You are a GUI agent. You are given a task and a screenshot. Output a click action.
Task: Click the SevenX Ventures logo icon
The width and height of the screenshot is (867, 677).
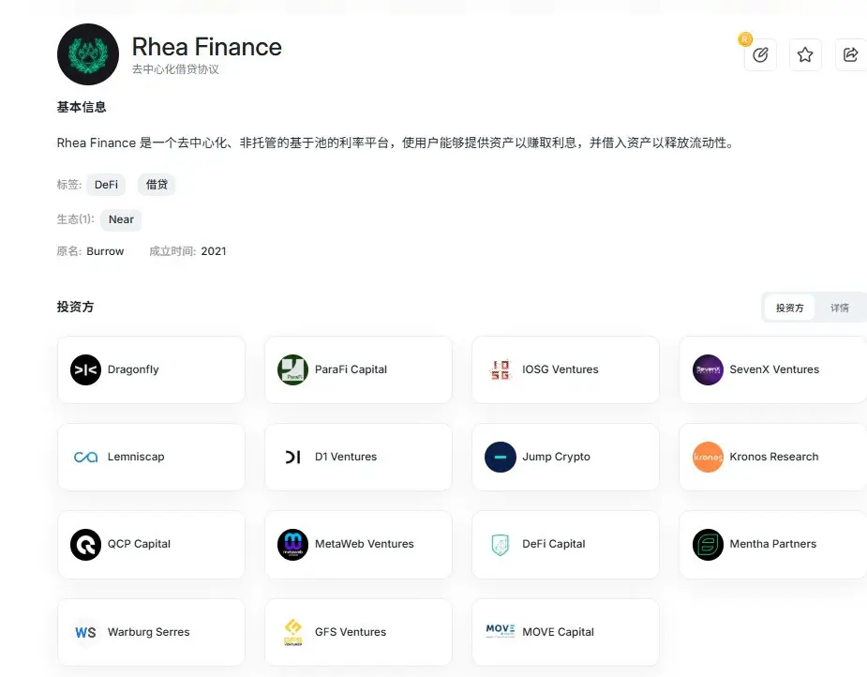point(708,369)
